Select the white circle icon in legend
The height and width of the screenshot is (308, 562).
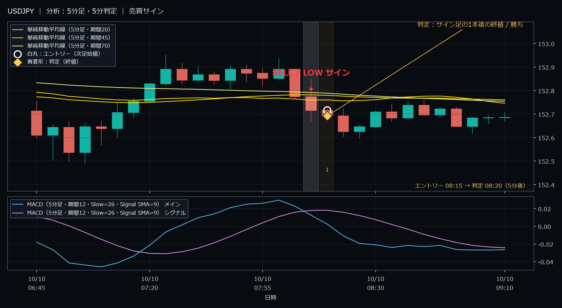pyautogui.click(x=18, y=54)
